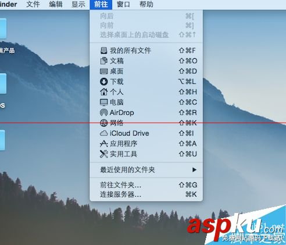The image size is (286, 245).
Task: Click the All My Files (我的所有文件) icon
Action: 103,51
